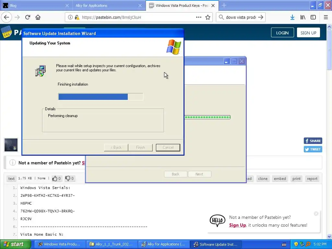This screenshot has width=332, height=249.
Task: Click Back in the Alky installer window
Action: [175, 174]
